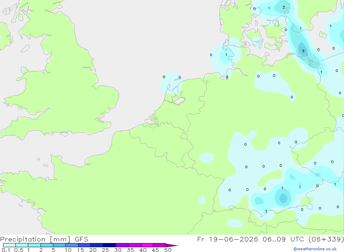
Task: Click the "35" legend scale label
Action: (130, 250)
